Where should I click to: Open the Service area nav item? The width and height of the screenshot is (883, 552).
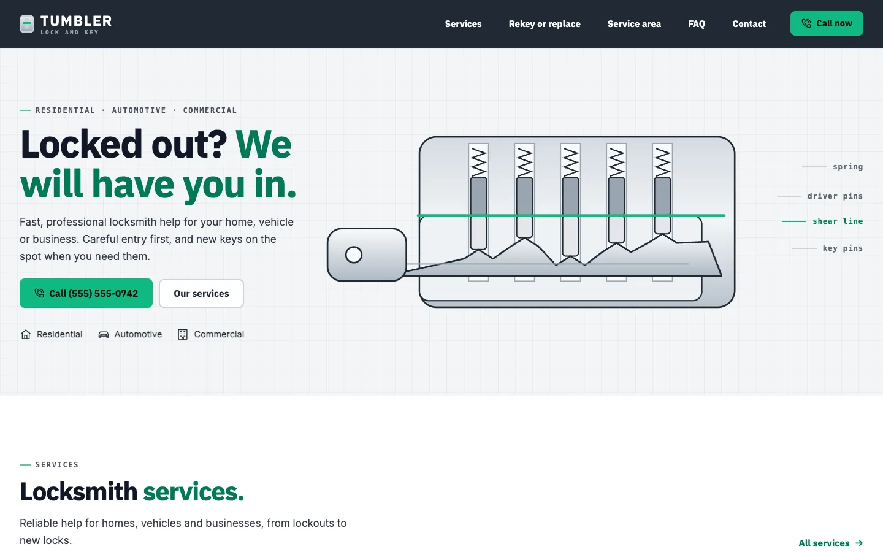[x=634, y=24]
